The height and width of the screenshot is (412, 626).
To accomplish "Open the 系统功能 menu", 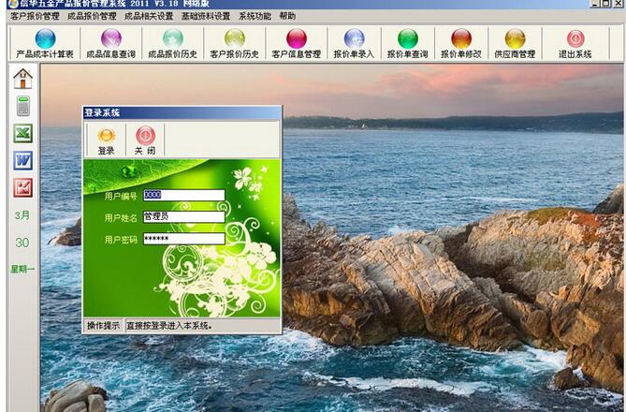I will (x=255, y=16).
